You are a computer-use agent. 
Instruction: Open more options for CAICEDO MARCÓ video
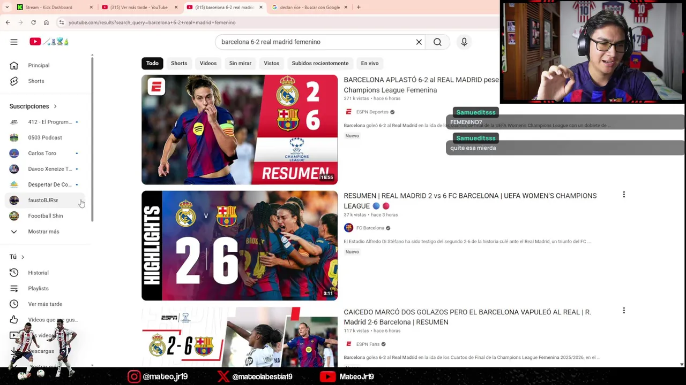click(624, 311)
